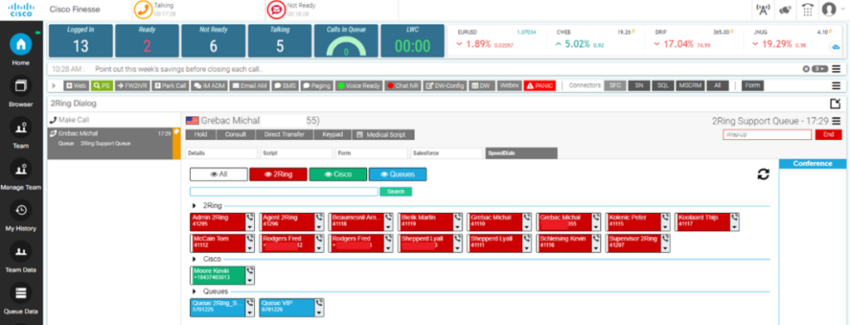
Task: Click the red Not Ready mail state icon
Action: (x=276, y=10)
